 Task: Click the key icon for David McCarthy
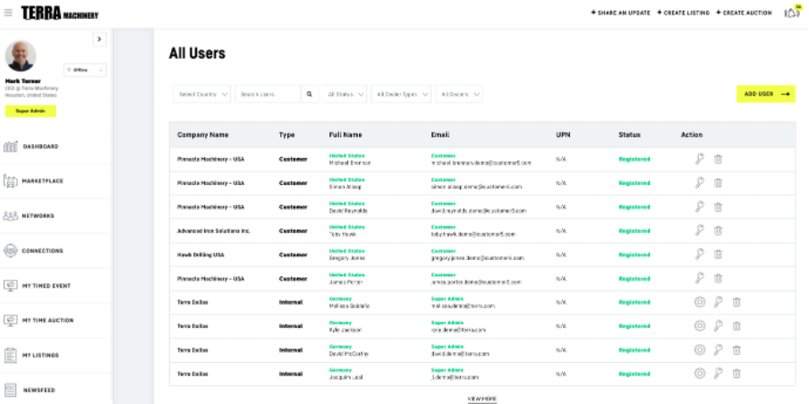click(x=718, y=349)
